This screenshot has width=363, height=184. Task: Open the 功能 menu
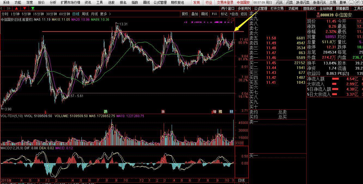tap(18, 2)
